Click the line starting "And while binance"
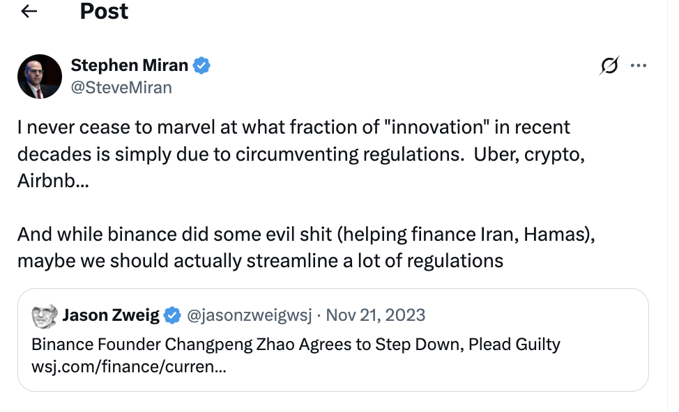Viewport: 679px width, 412px height. (306, 235)
